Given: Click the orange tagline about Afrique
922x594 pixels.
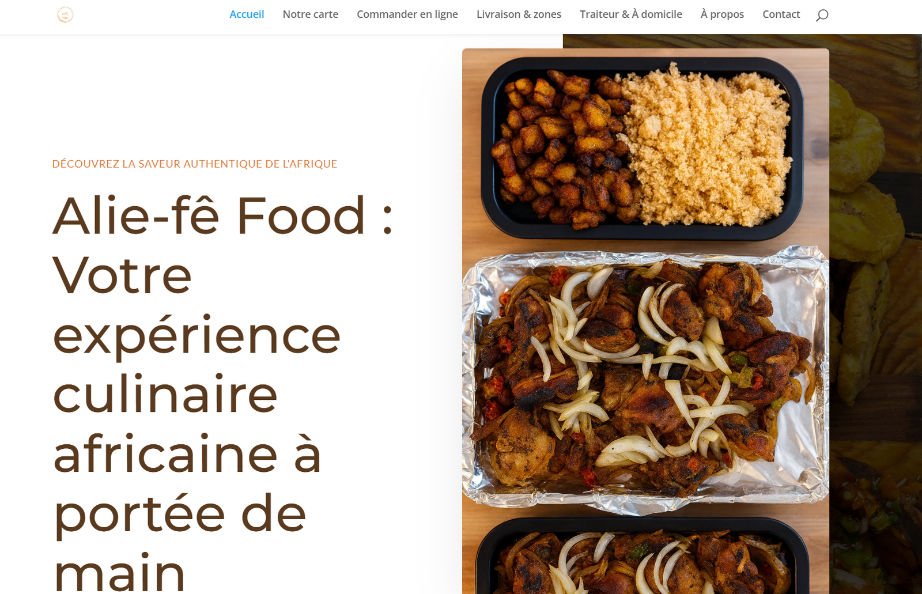Looking at the screenshot, I should pyautogui.click(x=195, y=164).
